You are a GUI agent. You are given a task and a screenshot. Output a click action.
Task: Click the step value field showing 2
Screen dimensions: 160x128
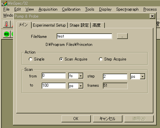tap(115, 76)
